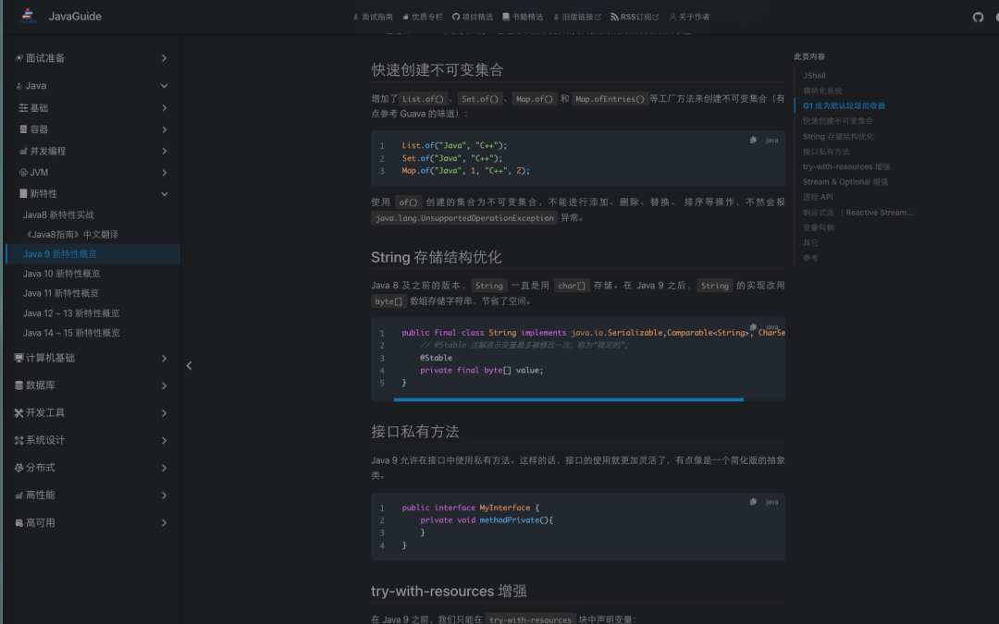
Task: Expand the 计算机基础 section
Action: pos(92,358)
